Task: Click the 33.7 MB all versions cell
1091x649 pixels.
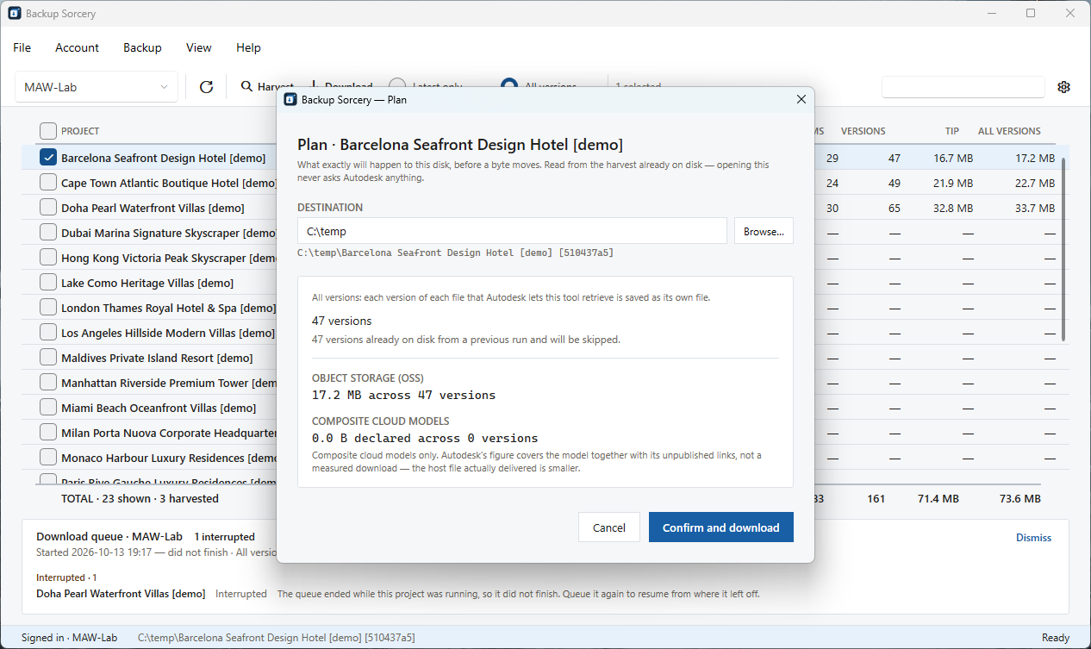Action: pos(1034,209)
